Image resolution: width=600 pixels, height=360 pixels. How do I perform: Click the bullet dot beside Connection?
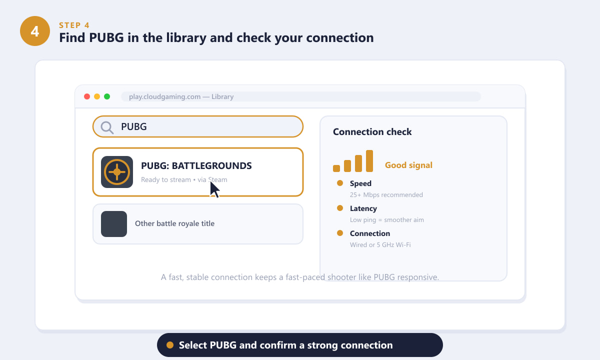340,233
